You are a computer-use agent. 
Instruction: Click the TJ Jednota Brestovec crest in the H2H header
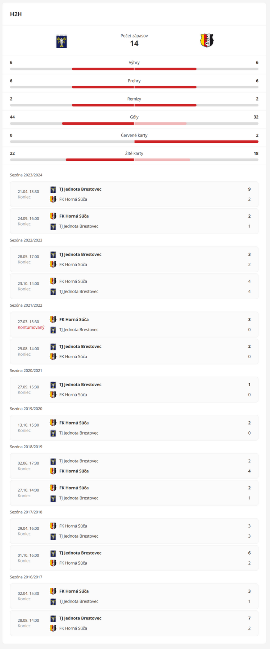point(62,41)
